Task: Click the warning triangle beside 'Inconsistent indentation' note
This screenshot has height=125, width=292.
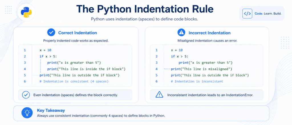Action: 159,95
